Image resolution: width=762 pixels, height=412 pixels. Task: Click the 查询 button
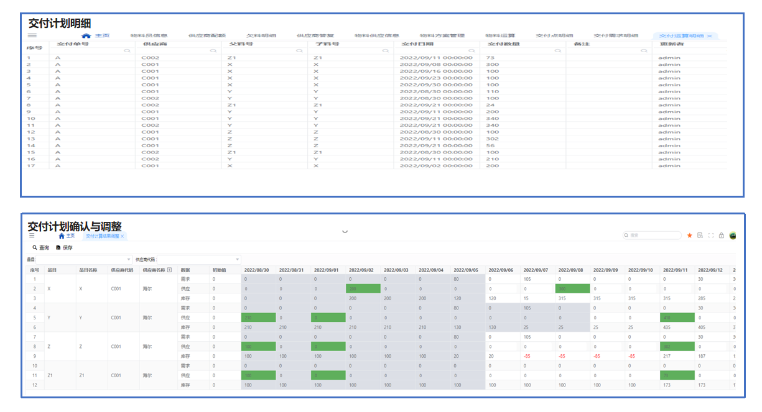tap(40, 247)
